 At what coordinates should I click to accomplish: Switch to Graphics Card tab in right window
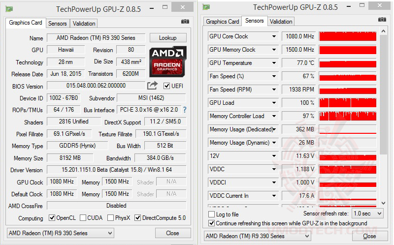pos(223,22)
